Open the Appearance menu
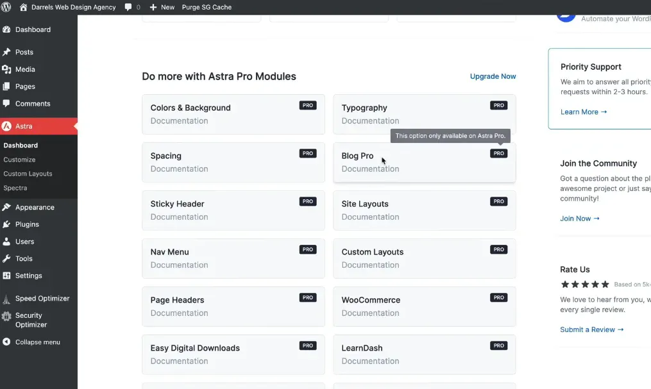651x389 pixels. [35, 208]
